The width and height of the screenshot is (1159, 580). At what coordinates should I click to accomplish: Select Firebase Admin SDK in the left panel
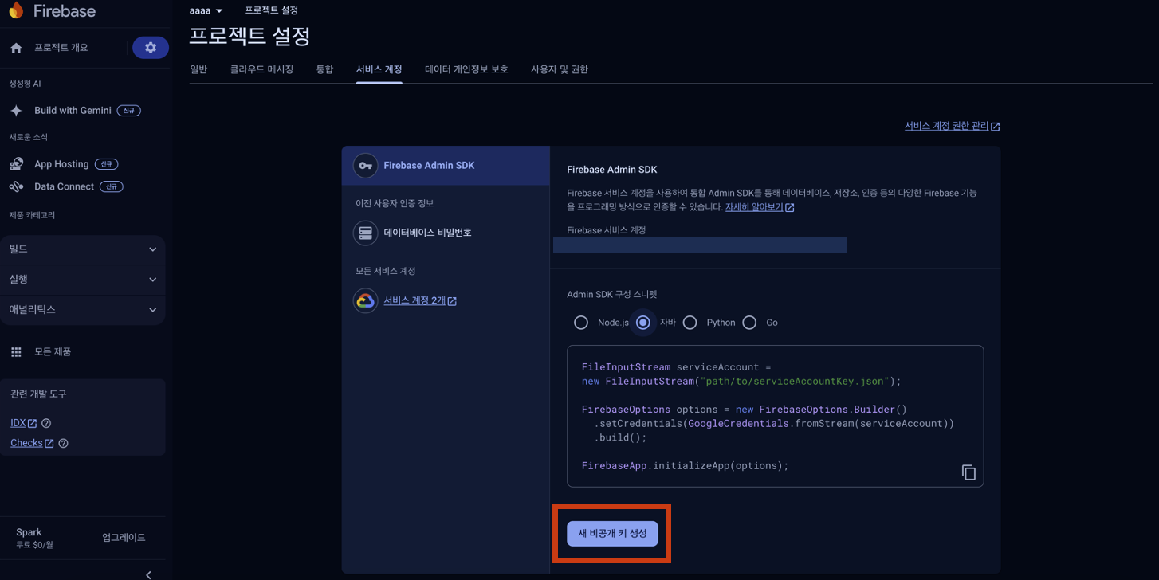pos(446,166)
